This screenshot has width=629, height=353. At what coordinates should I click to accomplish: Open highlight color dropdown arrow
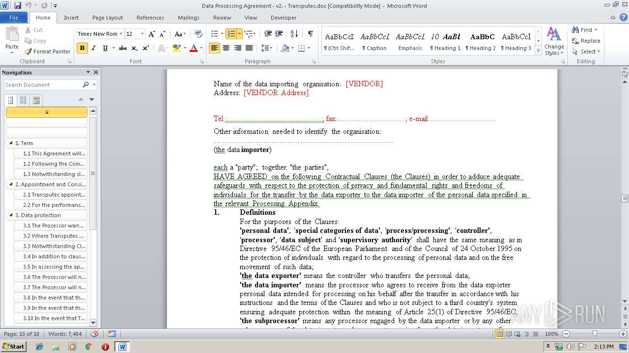pyautogui.click(x=184, y=48)
